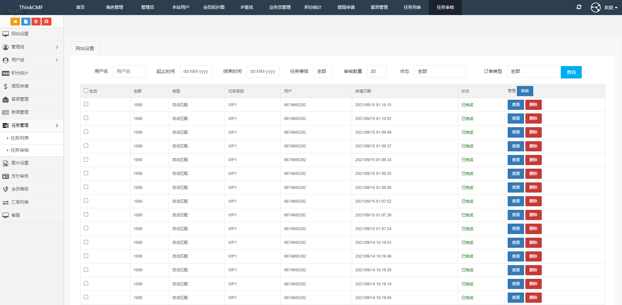
Task: Click the user circle icon beside 管理组
Action: 6,47
